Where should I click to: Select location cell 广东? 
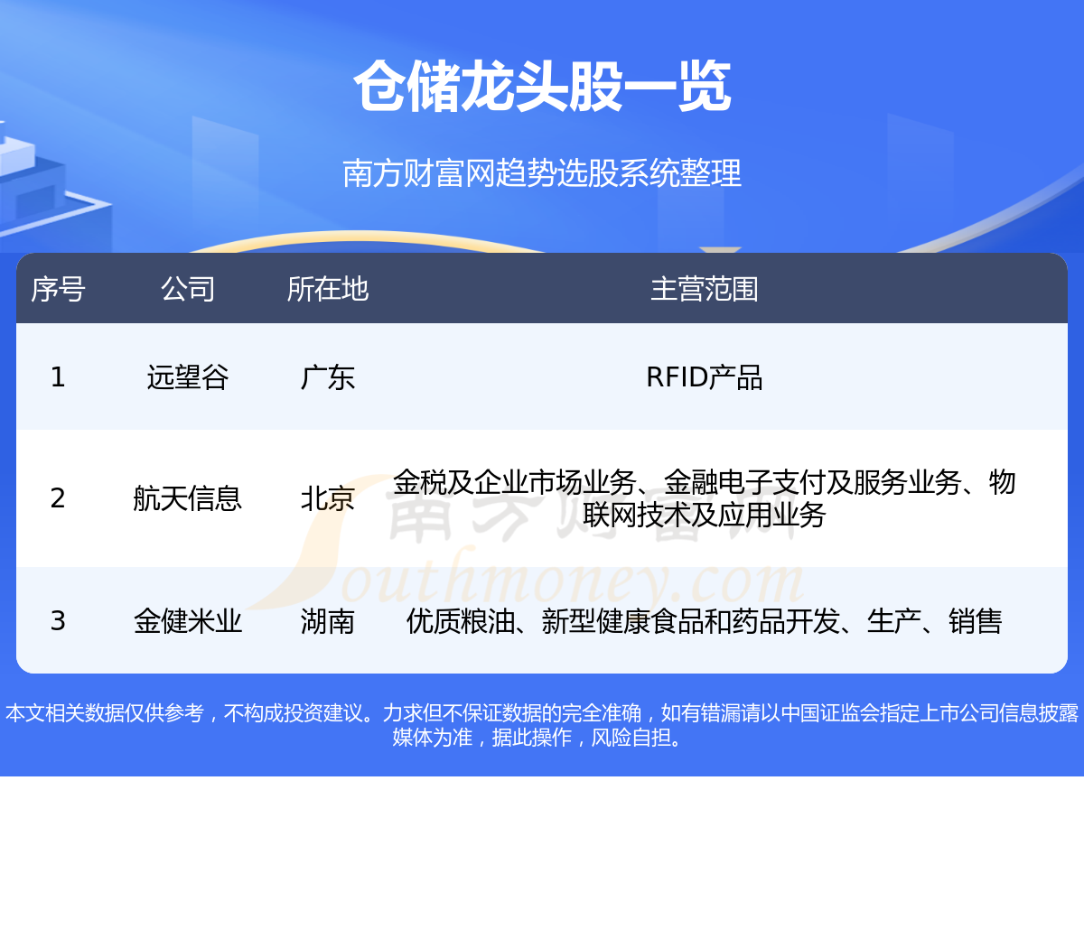click(328, 376)
